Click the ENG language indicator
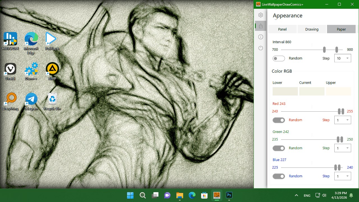359x202 pixels. coord(307,195)
